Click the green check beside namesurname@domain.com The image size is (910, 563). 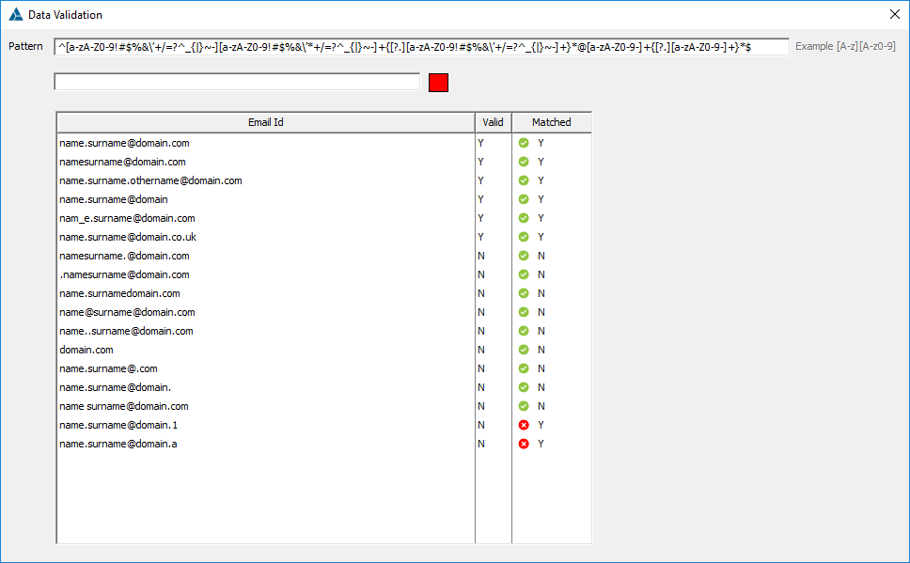point(524,162)
